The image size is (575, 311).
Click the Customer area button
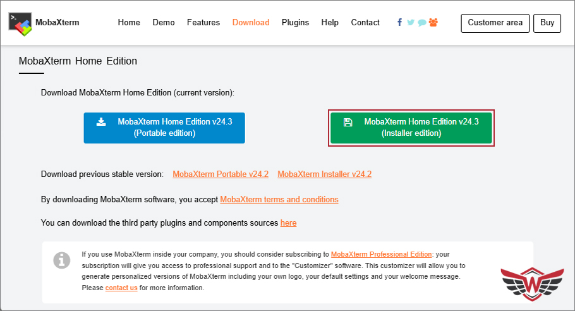click(x=495, y=23)
